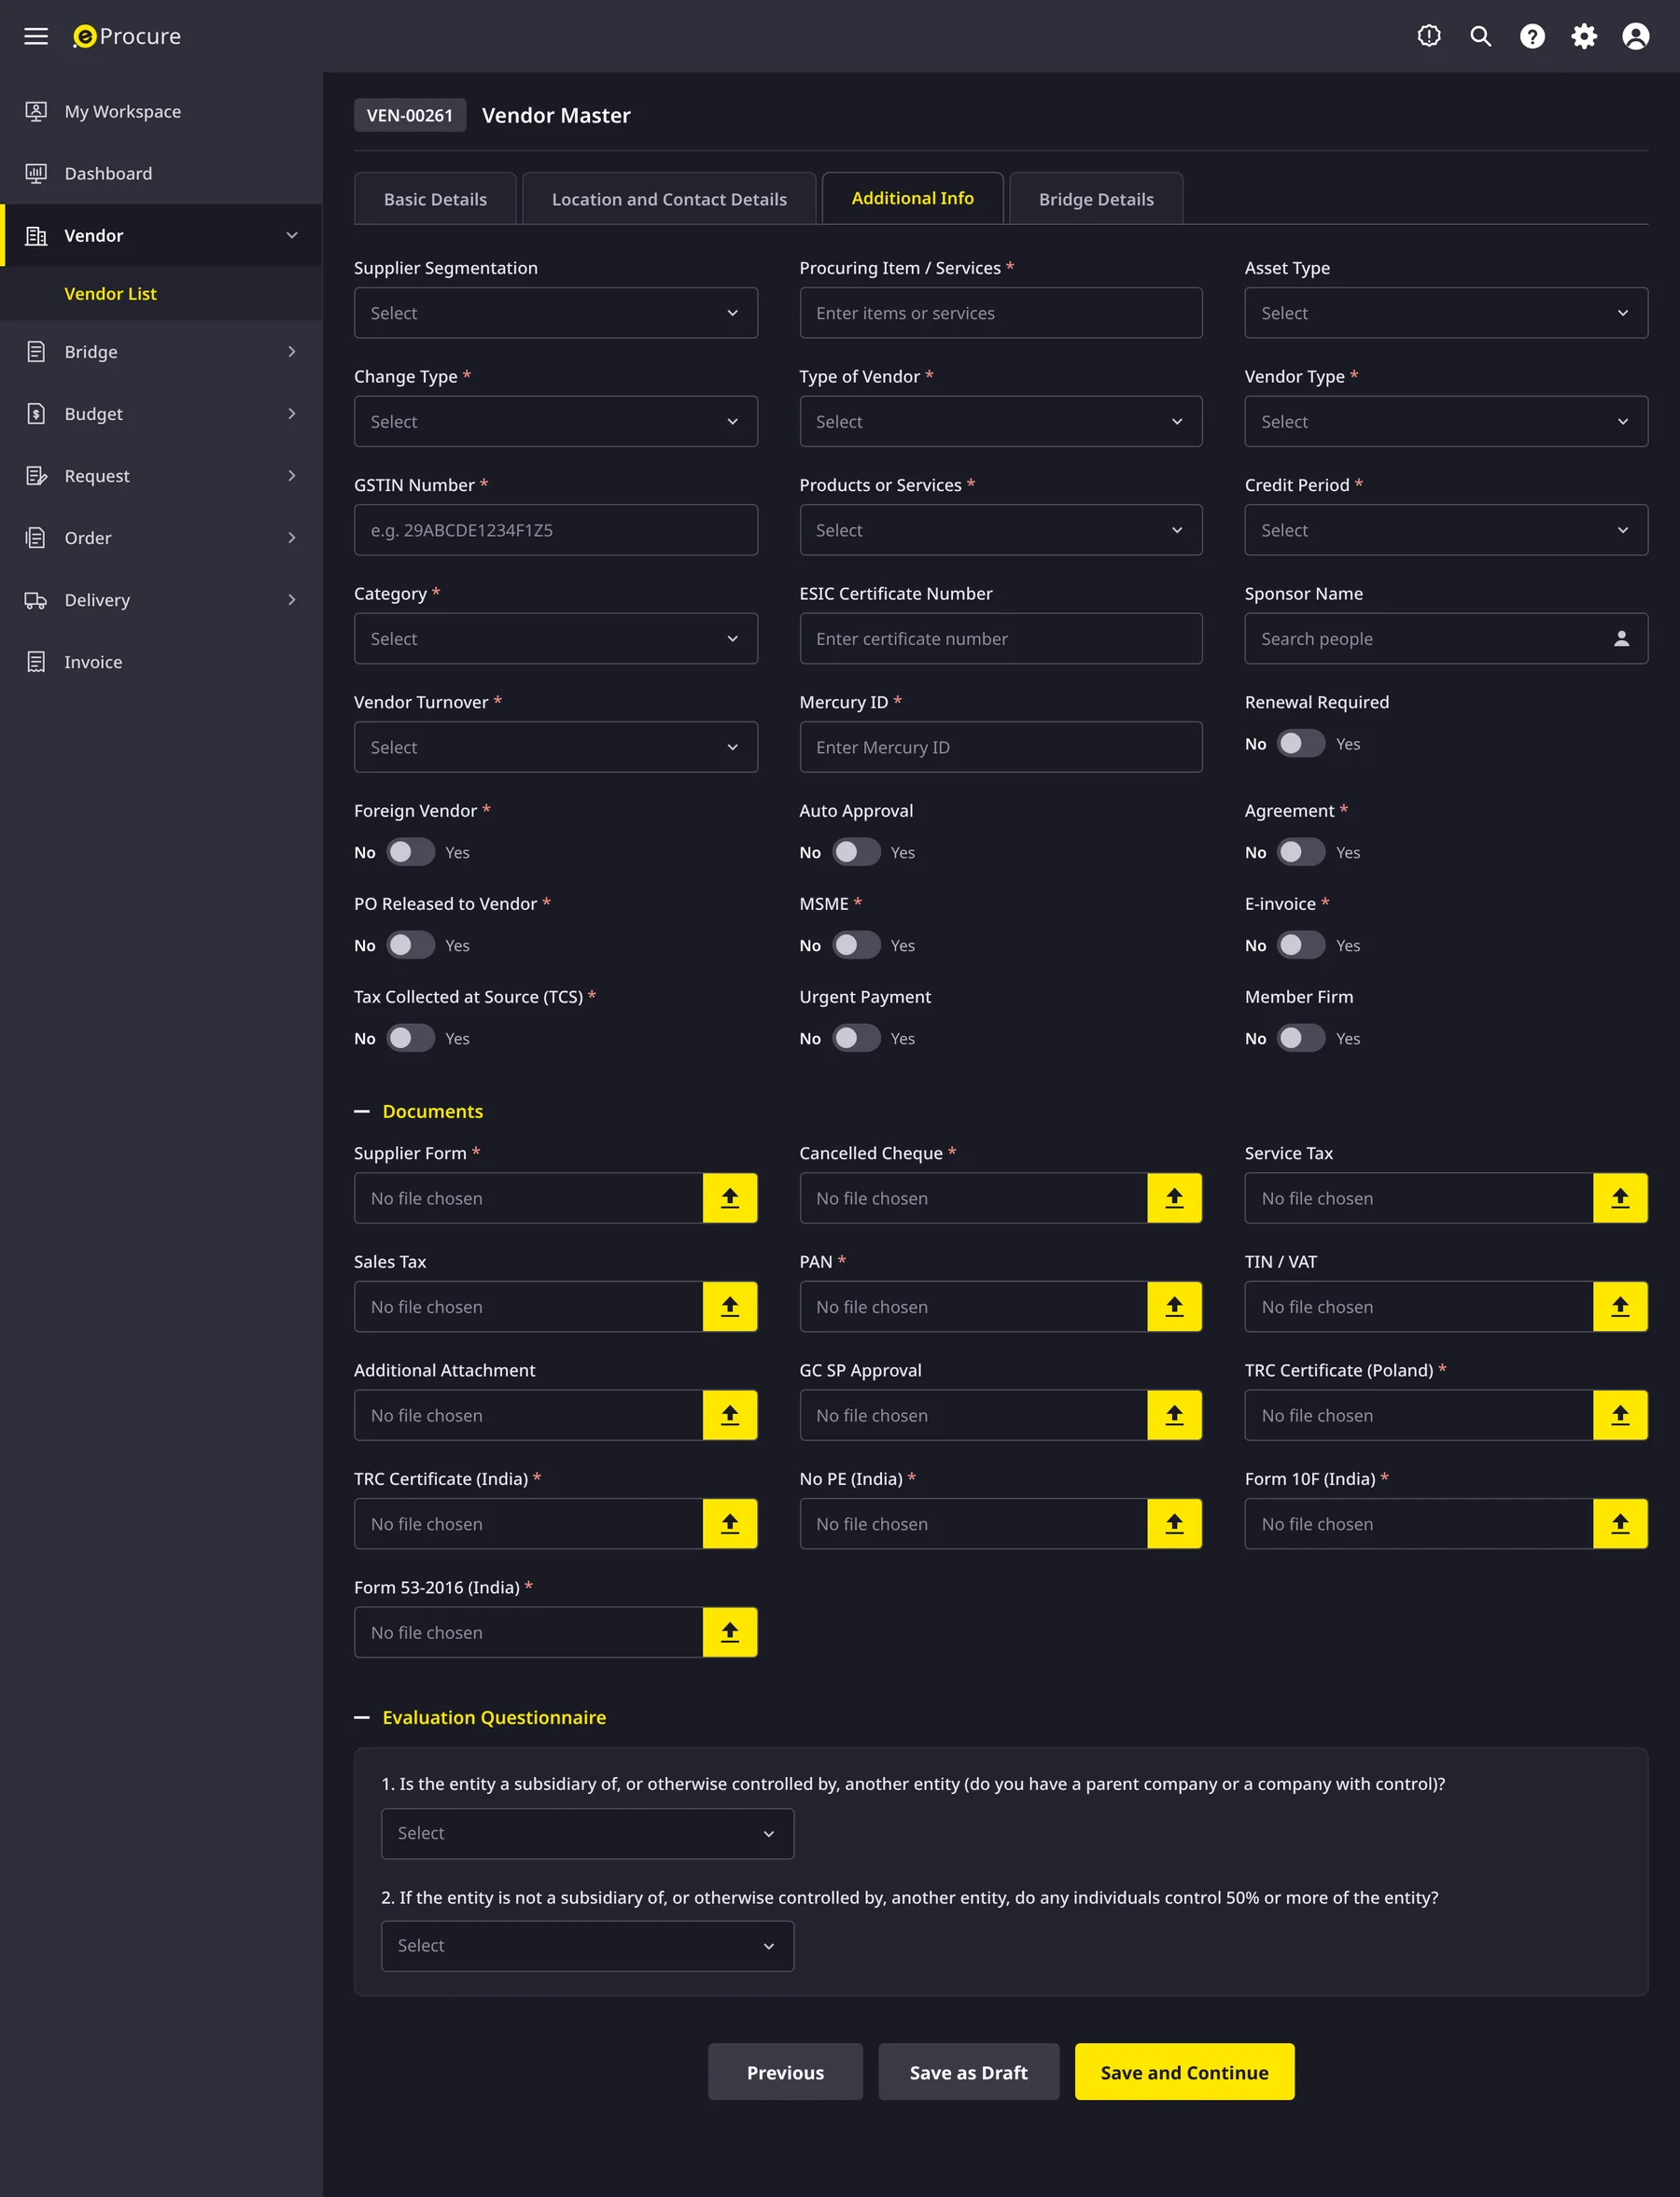1680x2197 pixels.
Task: Upload file for TRC Certificate (India)
Action: click(730, 1524)
